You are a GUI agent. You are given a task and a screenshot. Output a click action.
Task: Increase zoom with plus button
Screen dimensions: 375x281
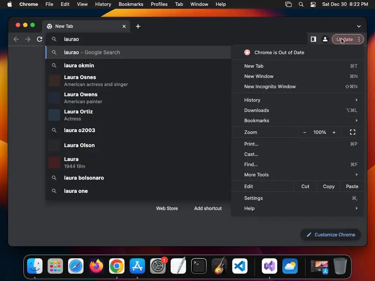click(334, 132)
